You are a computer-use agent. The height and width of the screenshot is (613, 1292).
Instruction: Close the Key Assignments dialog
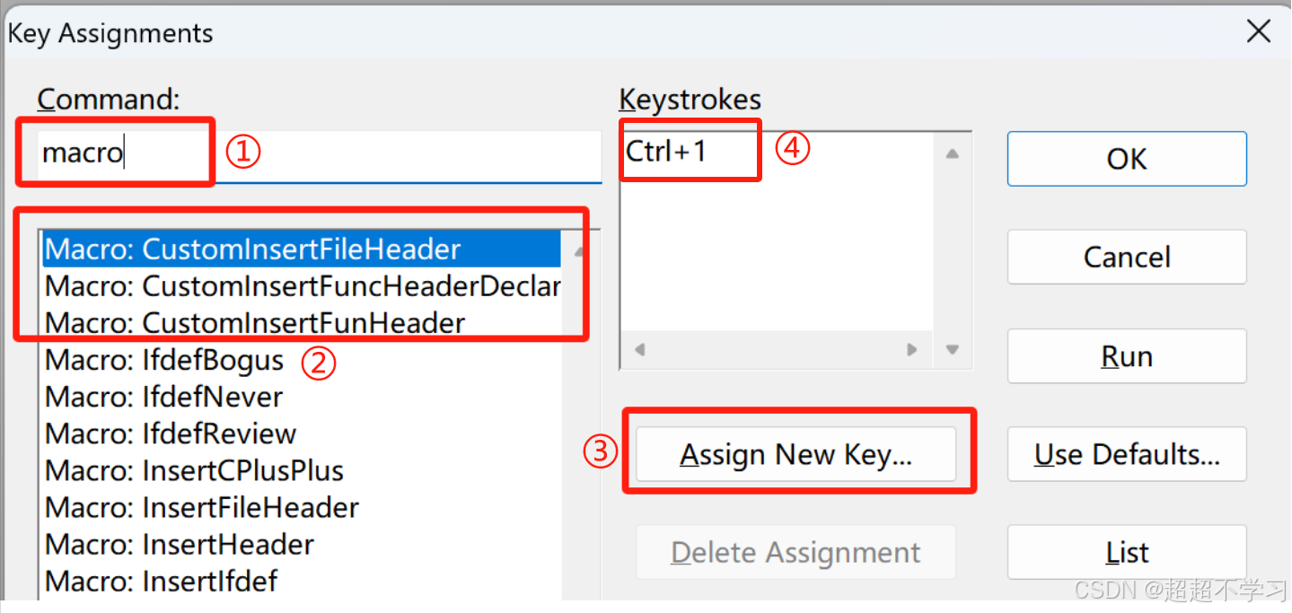tap(1259, 32)
